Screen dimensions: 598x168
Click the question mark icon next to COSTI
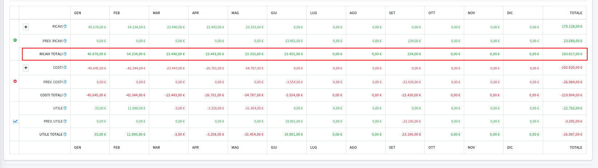[65, 68]
